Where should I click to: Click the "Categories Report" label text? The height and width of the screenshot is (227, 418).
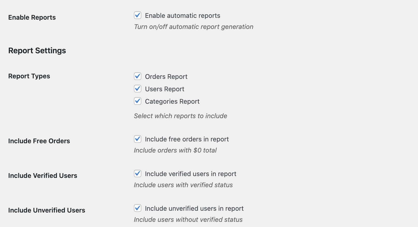coord(172,102)
